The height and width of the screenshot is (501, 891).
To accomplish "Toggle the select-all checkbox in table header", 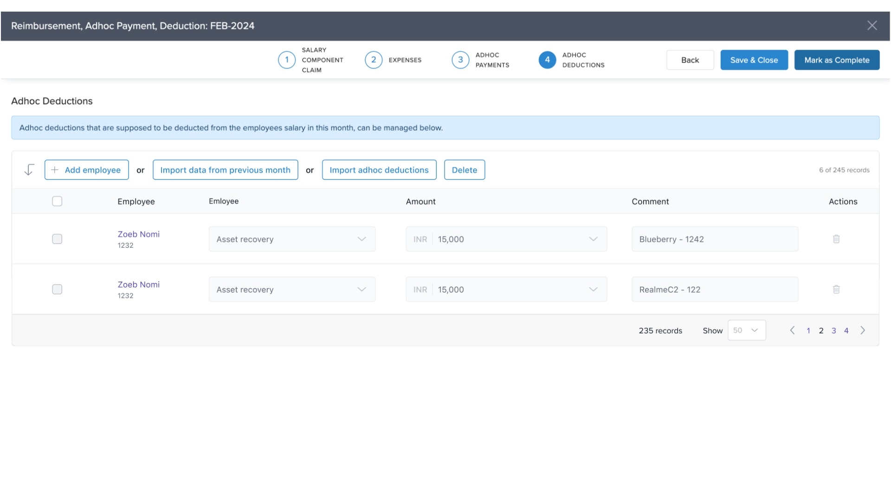I will click(57, 201).
